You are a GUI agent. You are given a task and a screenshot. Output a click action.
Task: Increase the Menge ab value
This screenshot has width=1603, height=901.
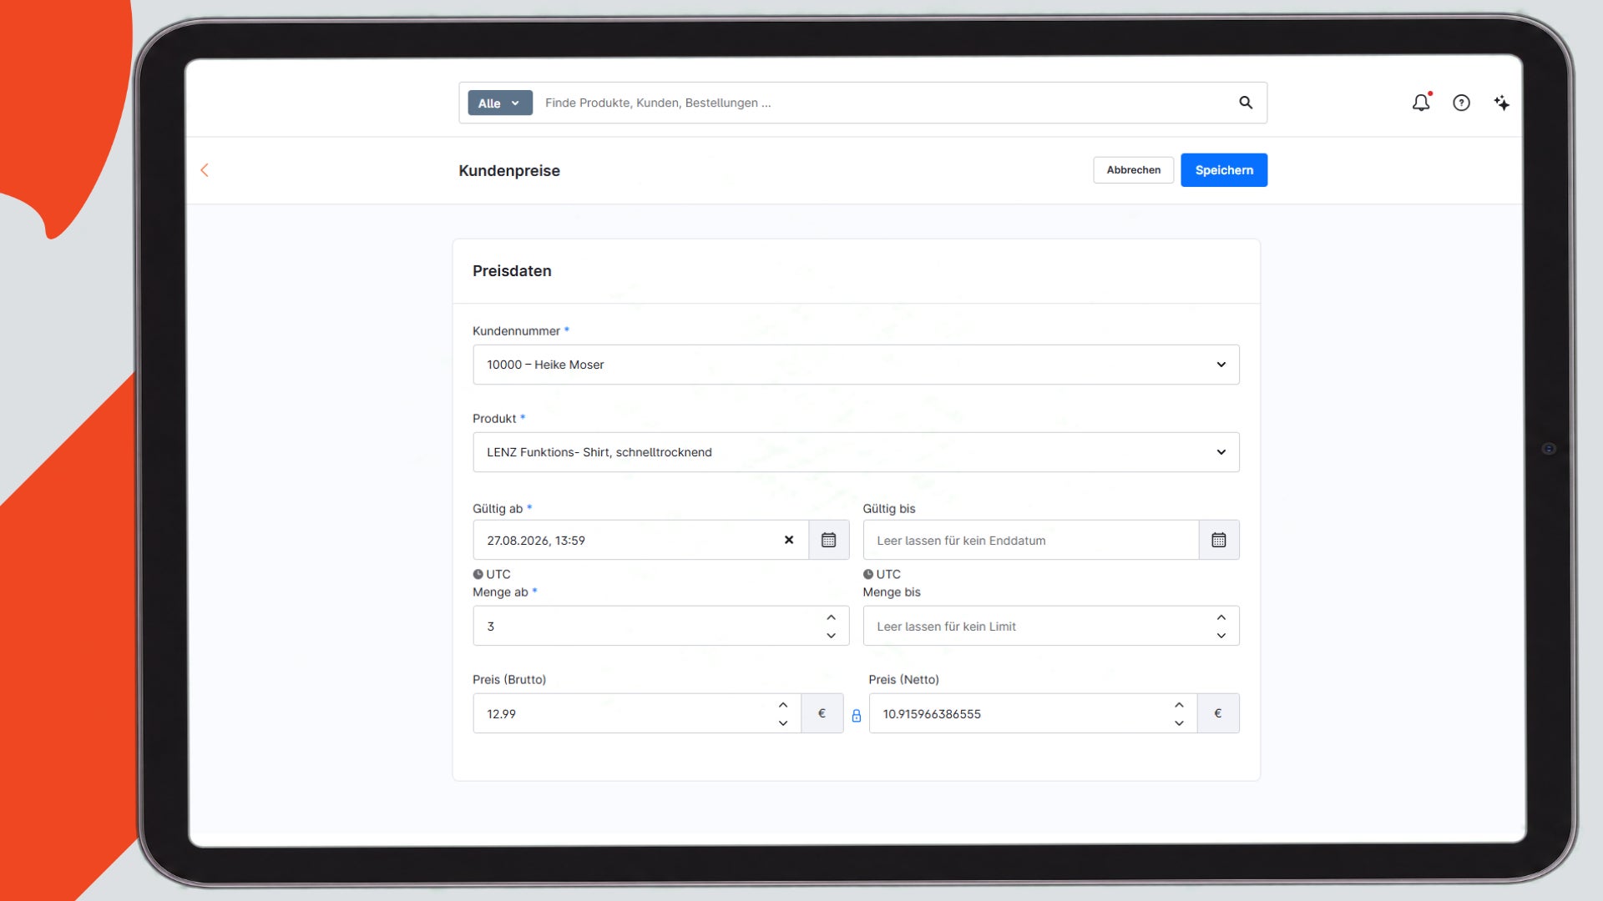pos(831,617)
